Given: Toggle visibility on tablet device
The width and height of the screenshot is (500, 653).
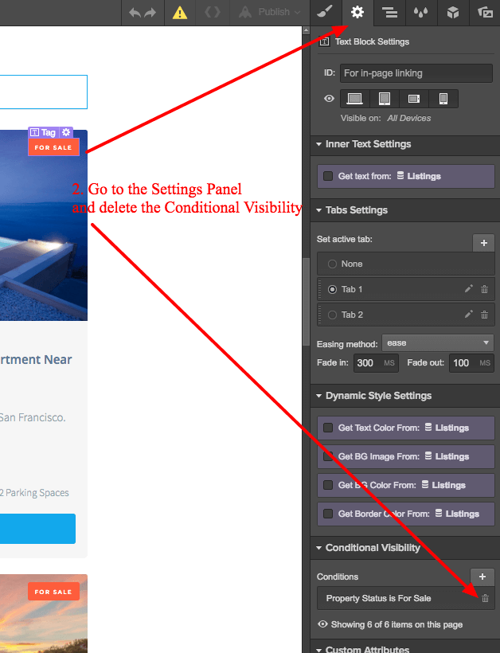Looking at the screenshot, I should click(385, 99).
